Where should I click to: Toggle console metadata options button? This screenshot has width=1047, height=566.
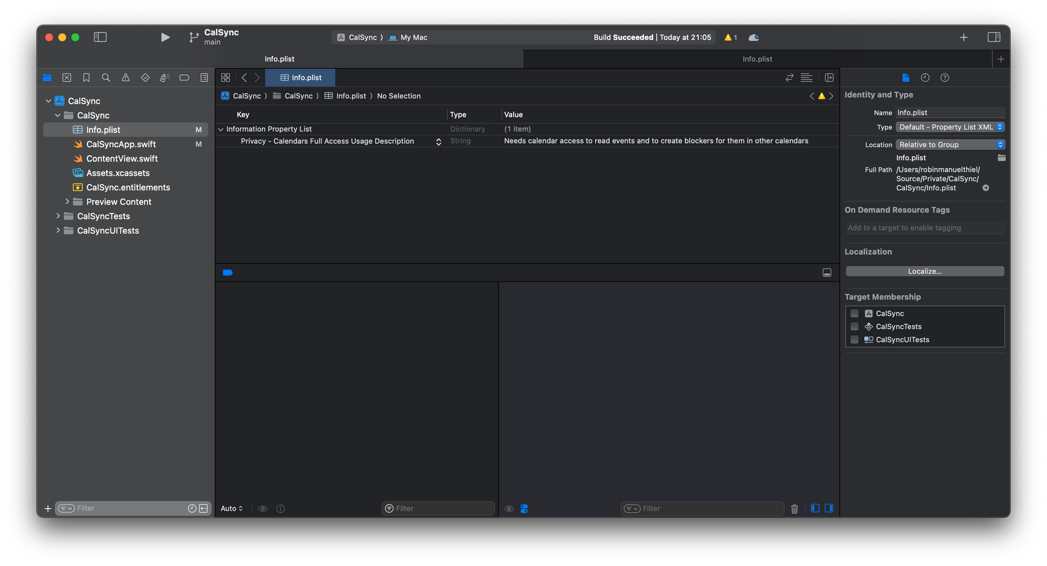tap(524, 508)
